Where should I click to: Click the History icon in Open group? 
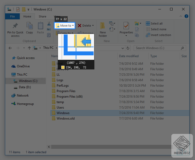[x=137, y=35]
